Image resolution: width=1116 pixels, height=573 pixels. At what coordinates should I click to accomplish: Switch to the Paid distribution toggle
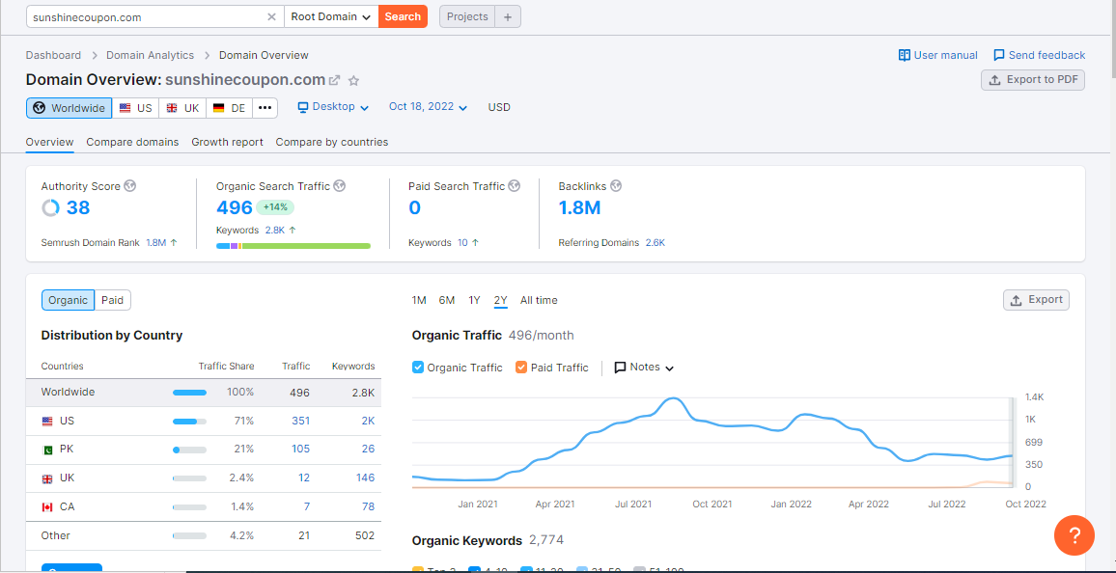tap(113, 300)
